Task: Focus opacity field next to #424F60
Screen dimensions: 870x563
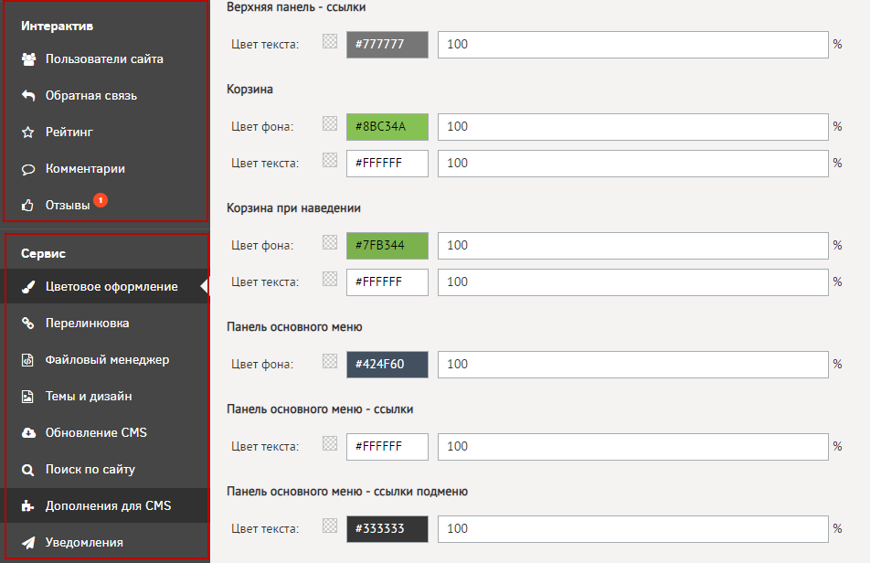Action: (633, 365)
